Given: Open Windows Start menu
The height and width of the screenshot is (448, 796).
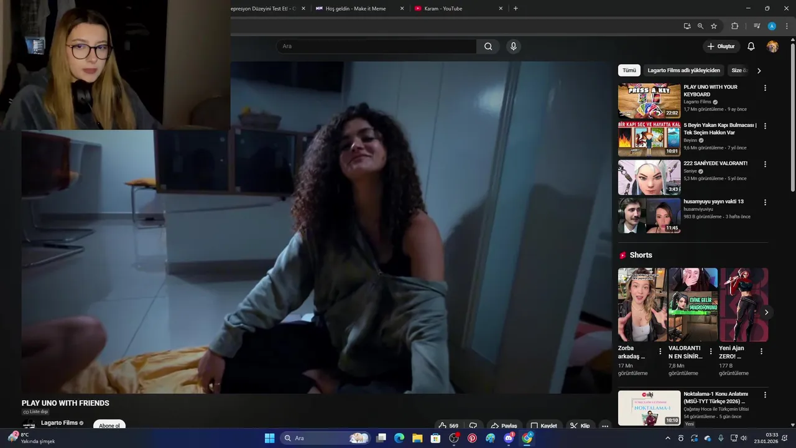Looking at the screenshot, I should tap(269, 438).
